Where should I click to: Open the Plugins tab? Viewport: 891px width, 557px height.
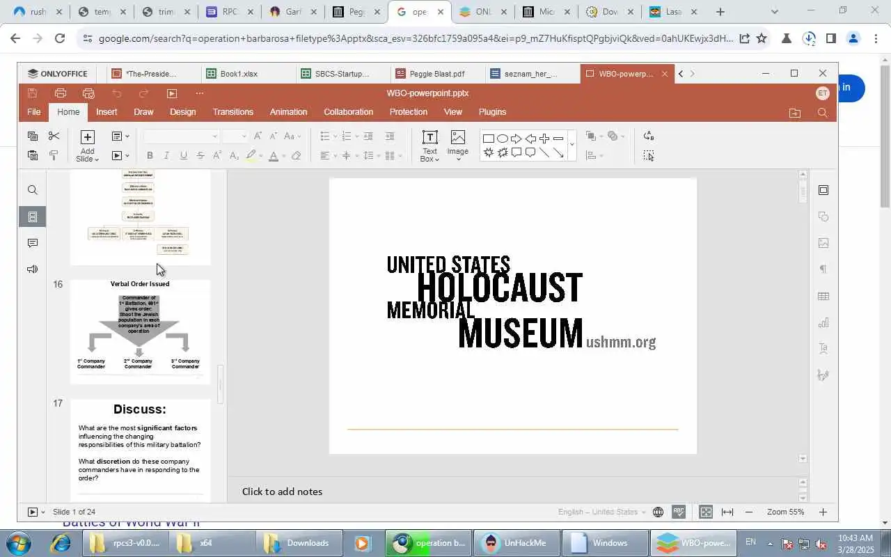click(492, 112)
